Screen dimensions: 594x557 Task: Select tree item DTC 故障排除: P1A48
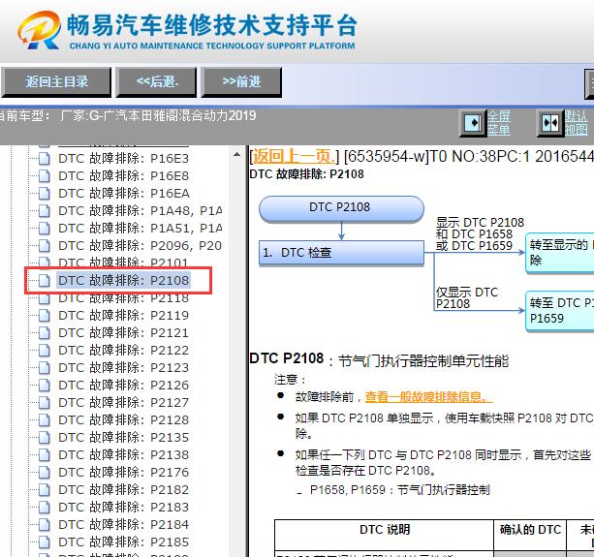tap(141, 210)
